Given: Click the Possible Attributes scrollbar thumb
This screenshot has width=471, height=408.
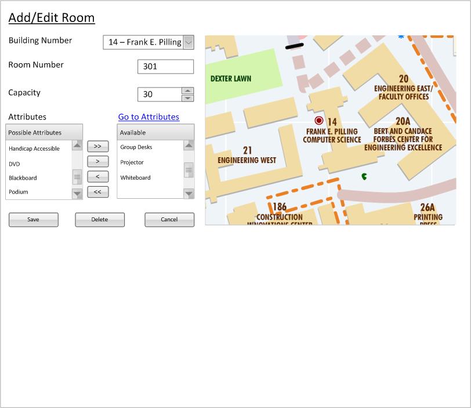Looking at the screenshot, I should [77, 177].
